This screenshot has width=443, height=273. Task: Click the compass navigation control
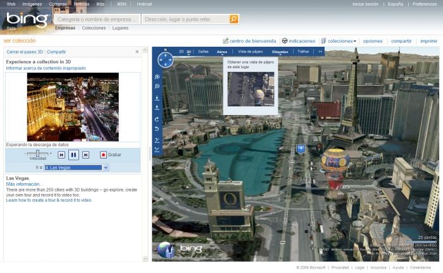pos(165,59)
